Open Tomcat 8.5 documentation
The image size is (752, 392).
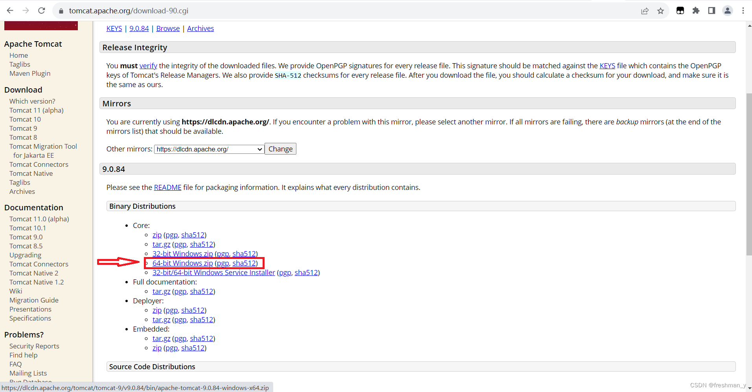click(26, 246)
